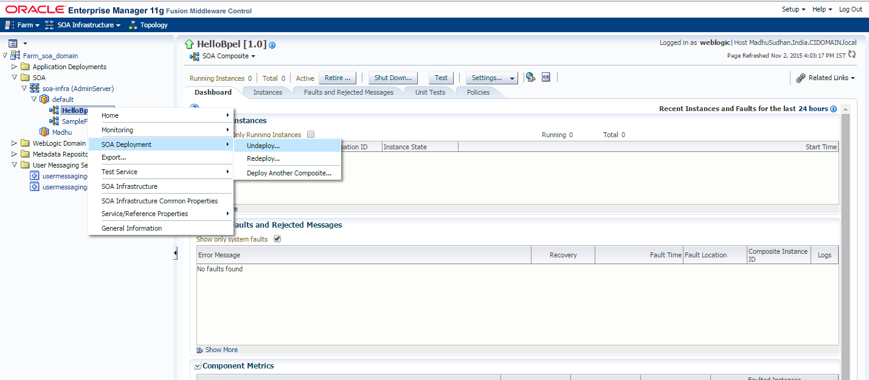Open the Test Service submenu
Image resolution: width=869 pixels, height=380 pixels.
pyautogui.click(x=161, y=172)
